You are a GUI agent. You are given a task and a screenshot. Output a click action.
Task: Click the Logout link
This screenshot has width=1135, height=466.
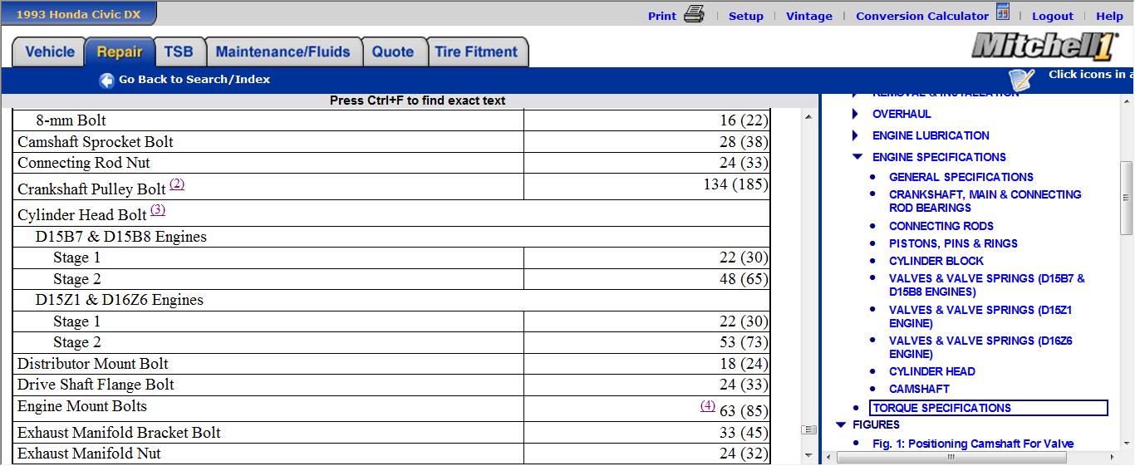pos(1053,16)
